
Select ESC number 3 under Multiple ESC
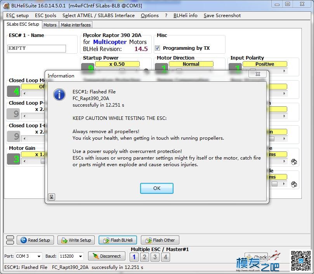(155, 257)
